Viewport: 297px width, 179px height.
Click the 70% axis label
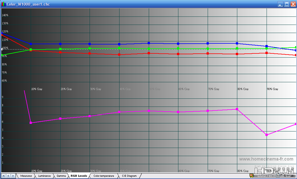point(4,72)
